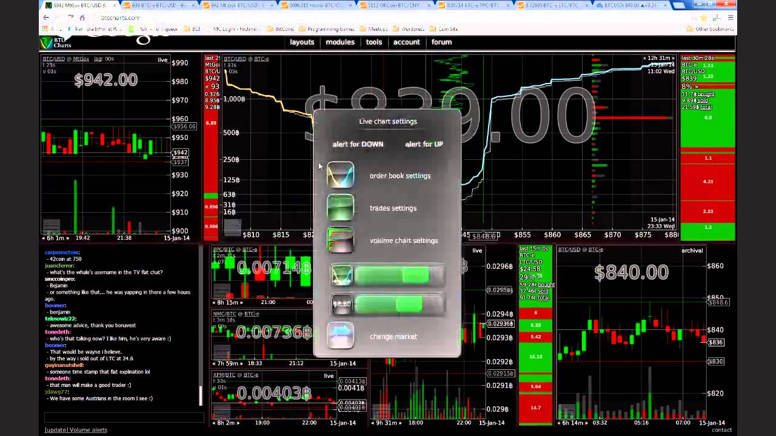Open 'Wordpress' bookmark folder

pyautogui.click(x=409, y=29)
